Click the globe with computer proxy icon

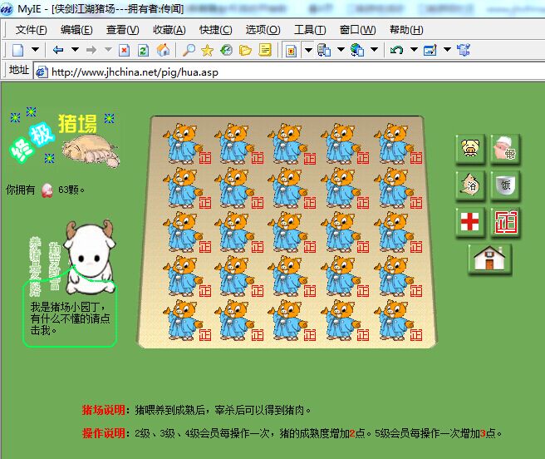click(x=357, y=50)
